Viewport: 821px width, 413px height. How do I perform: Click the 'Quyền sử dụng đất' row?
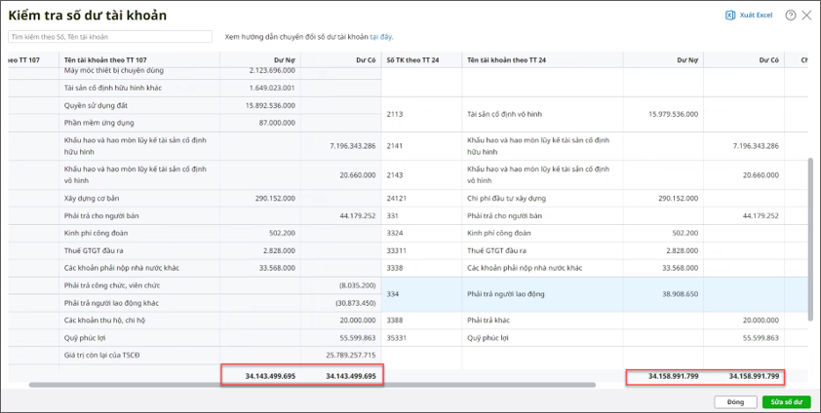95,105
